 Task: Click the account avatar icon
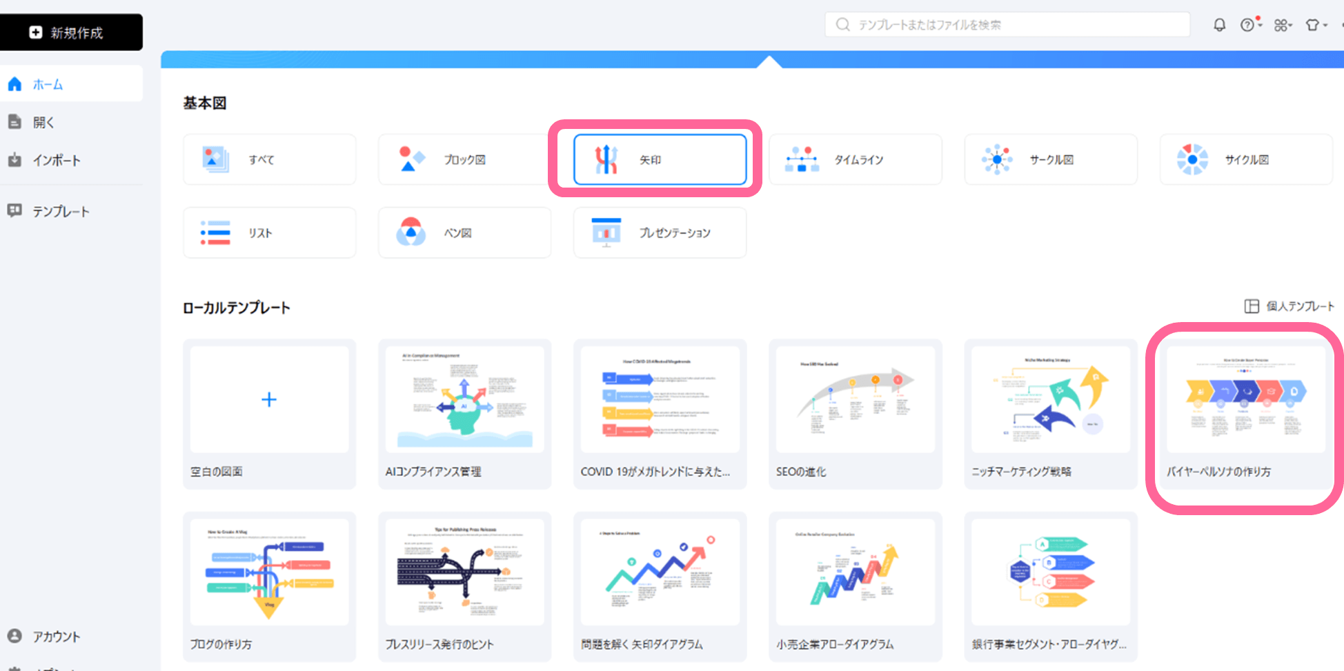(x=14, y=636)
